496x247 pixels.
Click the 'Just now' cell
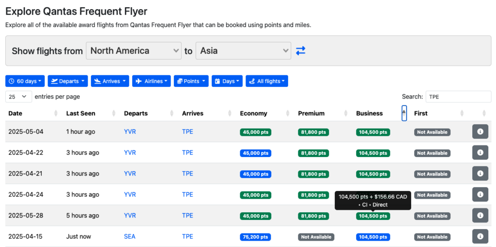(x=78, y=236)
